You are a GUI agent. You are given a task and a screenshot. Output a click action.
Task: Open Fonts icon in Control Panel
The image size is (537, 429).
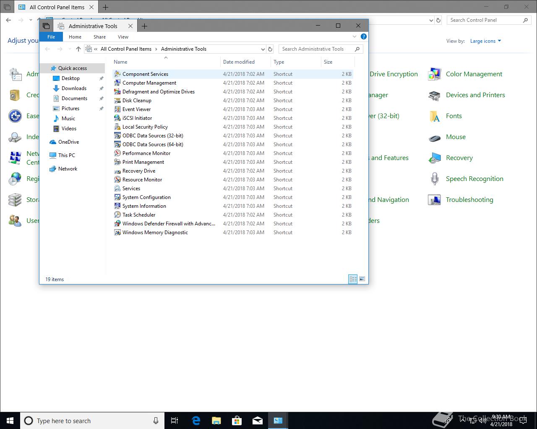(434, 116)
